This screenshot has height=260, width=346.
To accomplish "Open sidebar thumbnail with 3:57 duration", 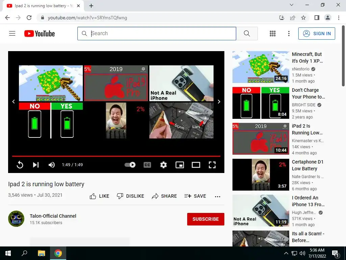I will [261, 175].
